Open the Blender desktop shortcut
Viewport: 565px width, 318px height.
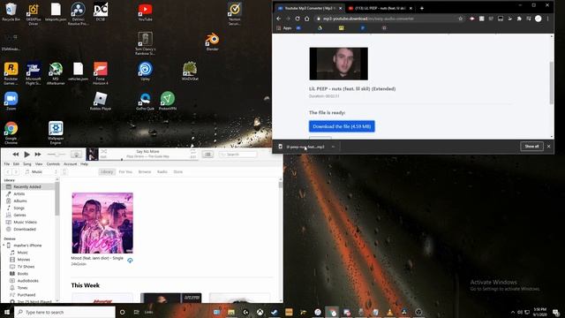[212, 42]
